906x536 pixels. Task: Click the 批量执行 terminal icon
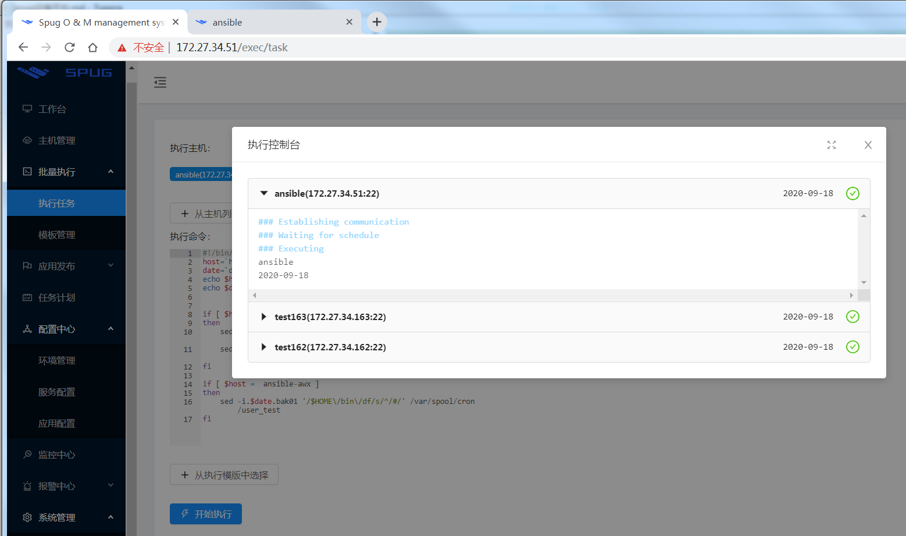click(x=27, y=172)
